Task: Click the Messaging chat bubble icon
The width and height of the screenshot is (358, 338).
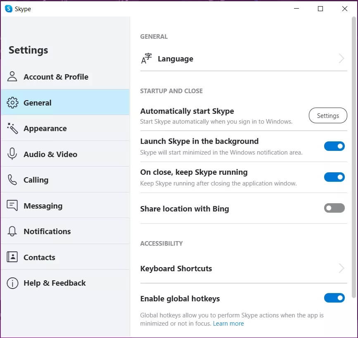Action: [12, 205]
